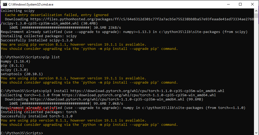Click the 'numpy (1.16.4)' entry
This screenshot has height=135, width=259.
pyautogui.click(x=16, y=61)
